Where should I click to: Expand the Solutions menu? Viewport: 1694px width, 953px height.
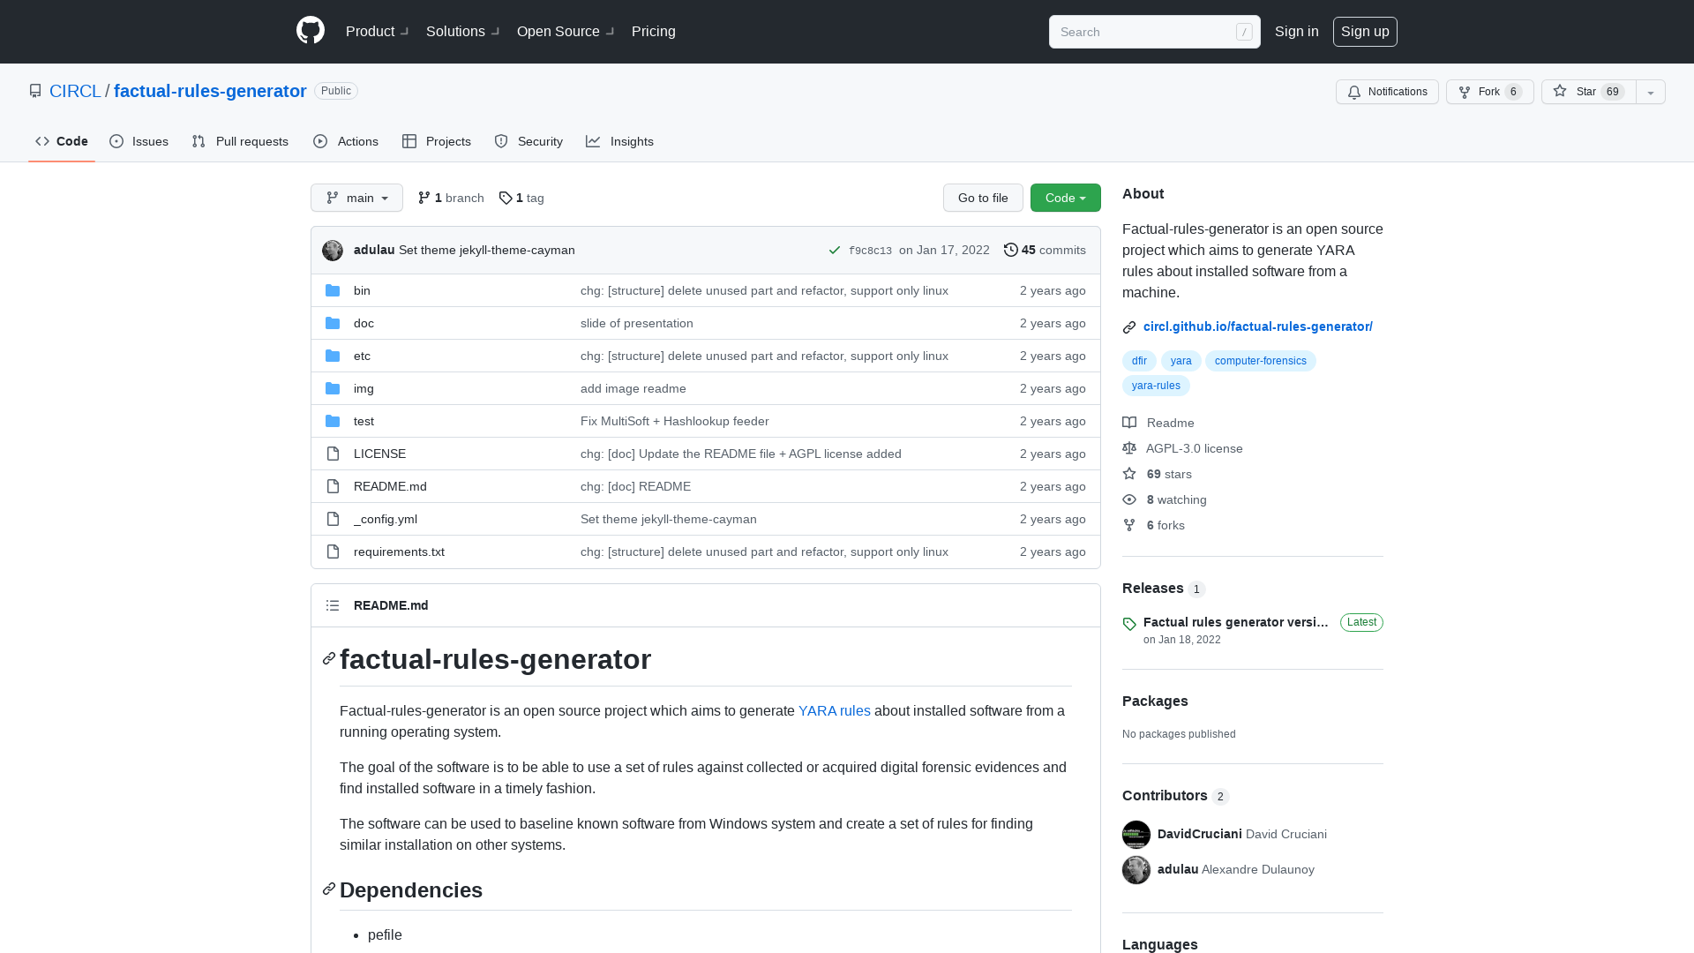click(462, 31)
